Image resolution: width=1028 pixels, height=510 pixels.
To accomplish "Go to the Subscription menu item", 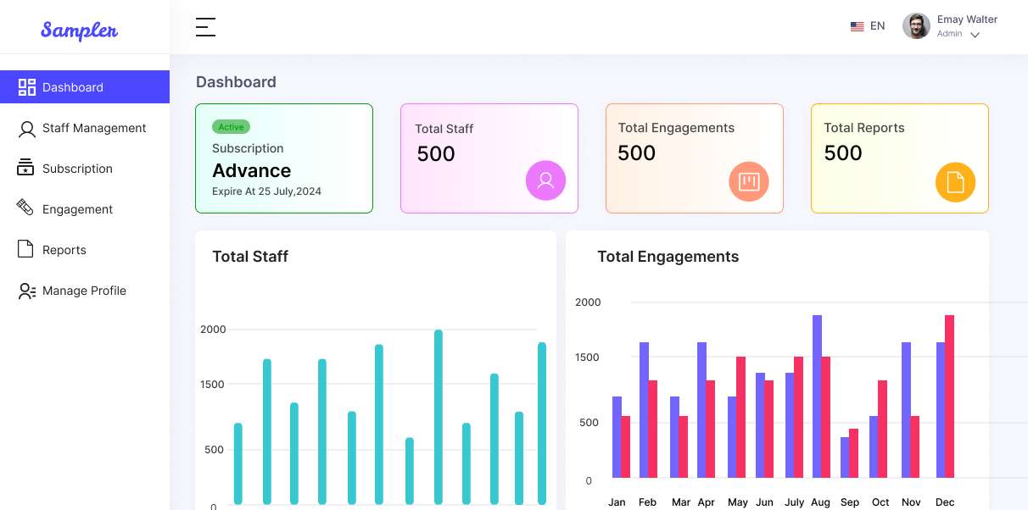I will point(77,169).
